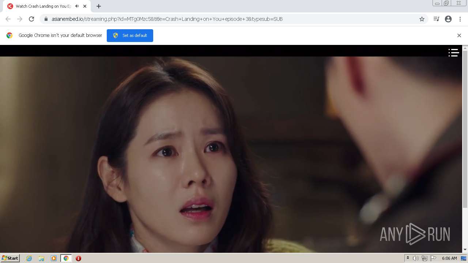Click the vertical scrollbar thumb

click(465, 130)
